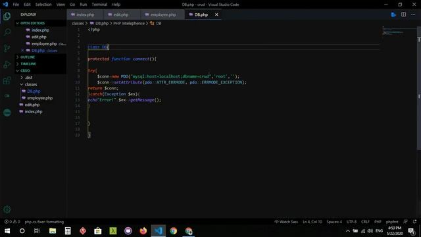Change indentation via Spaces: 4

click(x=334, y=222)
